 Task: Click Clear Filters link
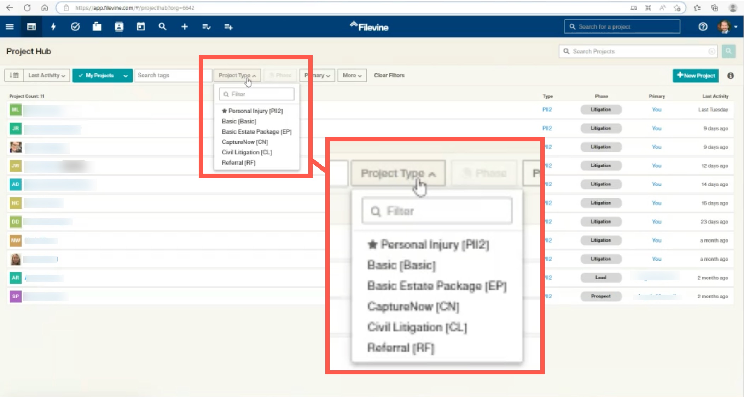point(389,76)
